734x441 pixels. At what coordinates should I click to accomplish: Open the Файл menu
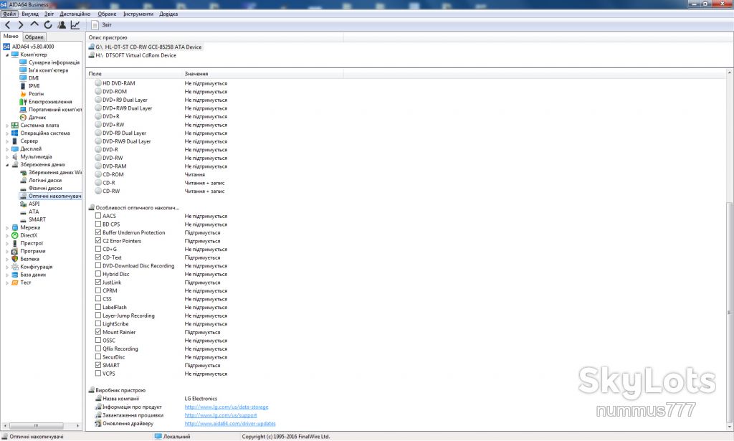[9, 14]
